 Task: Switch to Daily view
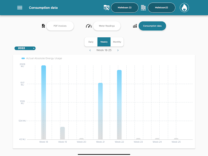click(91, 42)
